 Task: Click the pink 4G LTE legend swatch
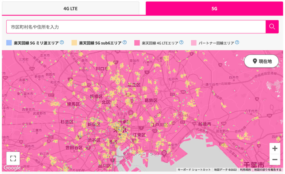click(x=137, y=43)
